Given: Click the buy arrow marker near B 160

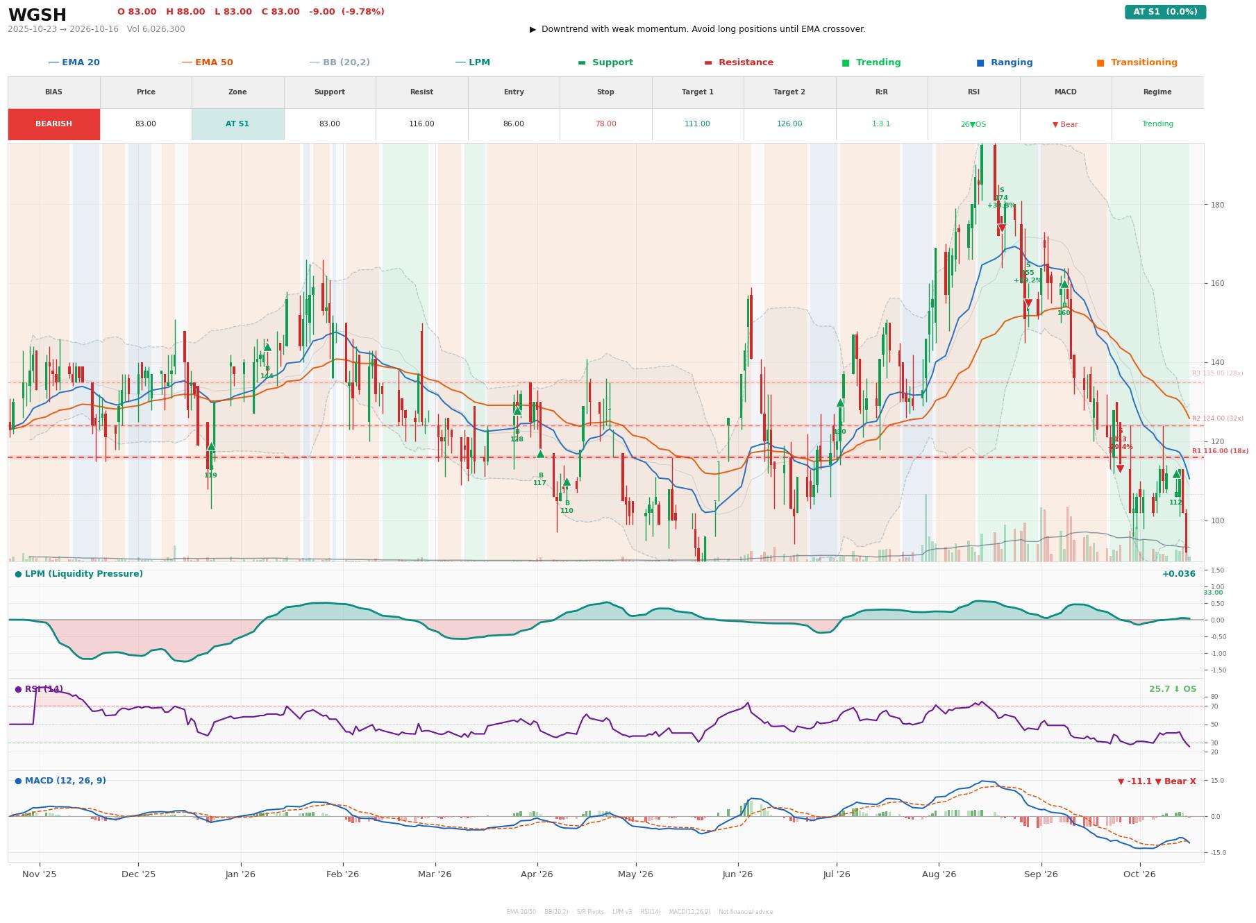Looking at the screenshot, I should (x=1064, y=284).
